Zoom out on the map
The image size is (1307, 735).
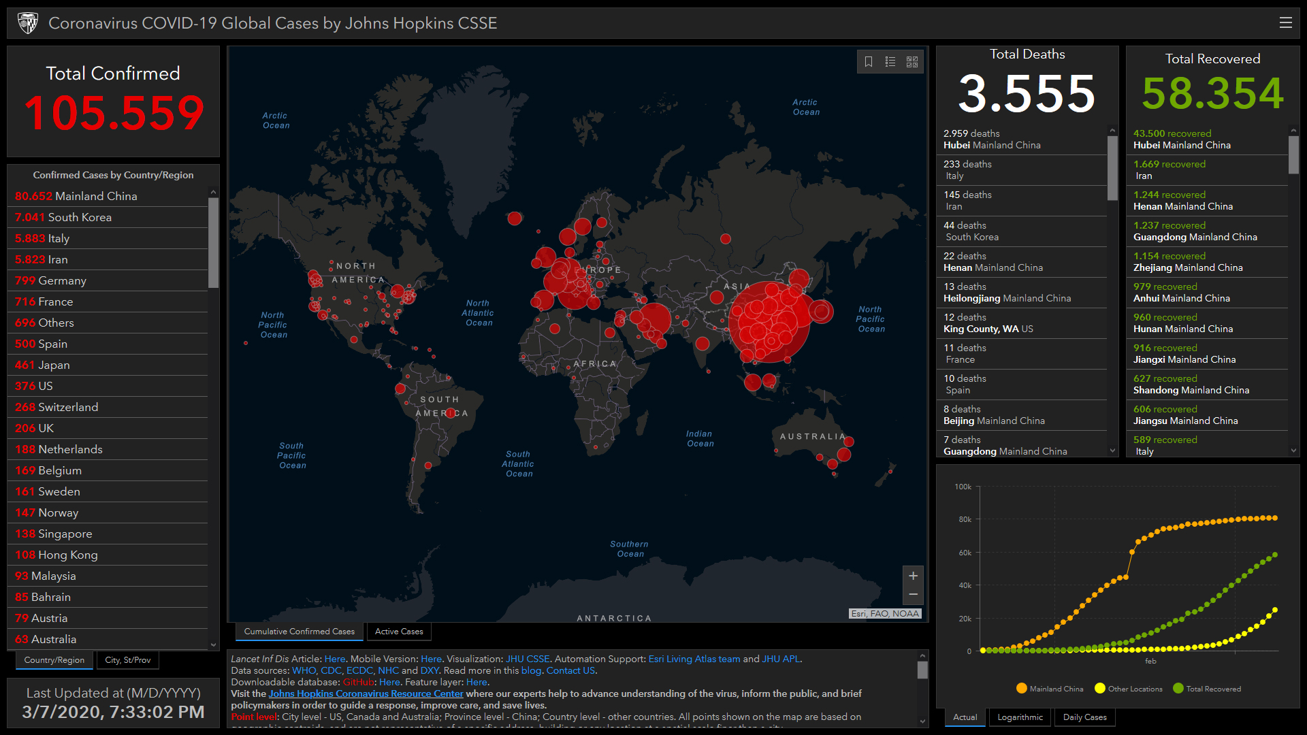click(x=913, y=595)
